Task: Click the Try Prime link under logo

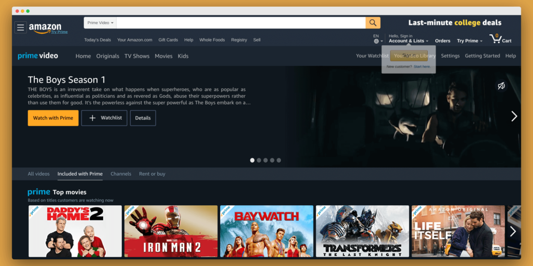Action: coord(59,32)
